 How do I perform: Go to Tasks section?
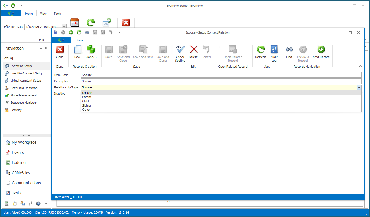pos(27,193)
